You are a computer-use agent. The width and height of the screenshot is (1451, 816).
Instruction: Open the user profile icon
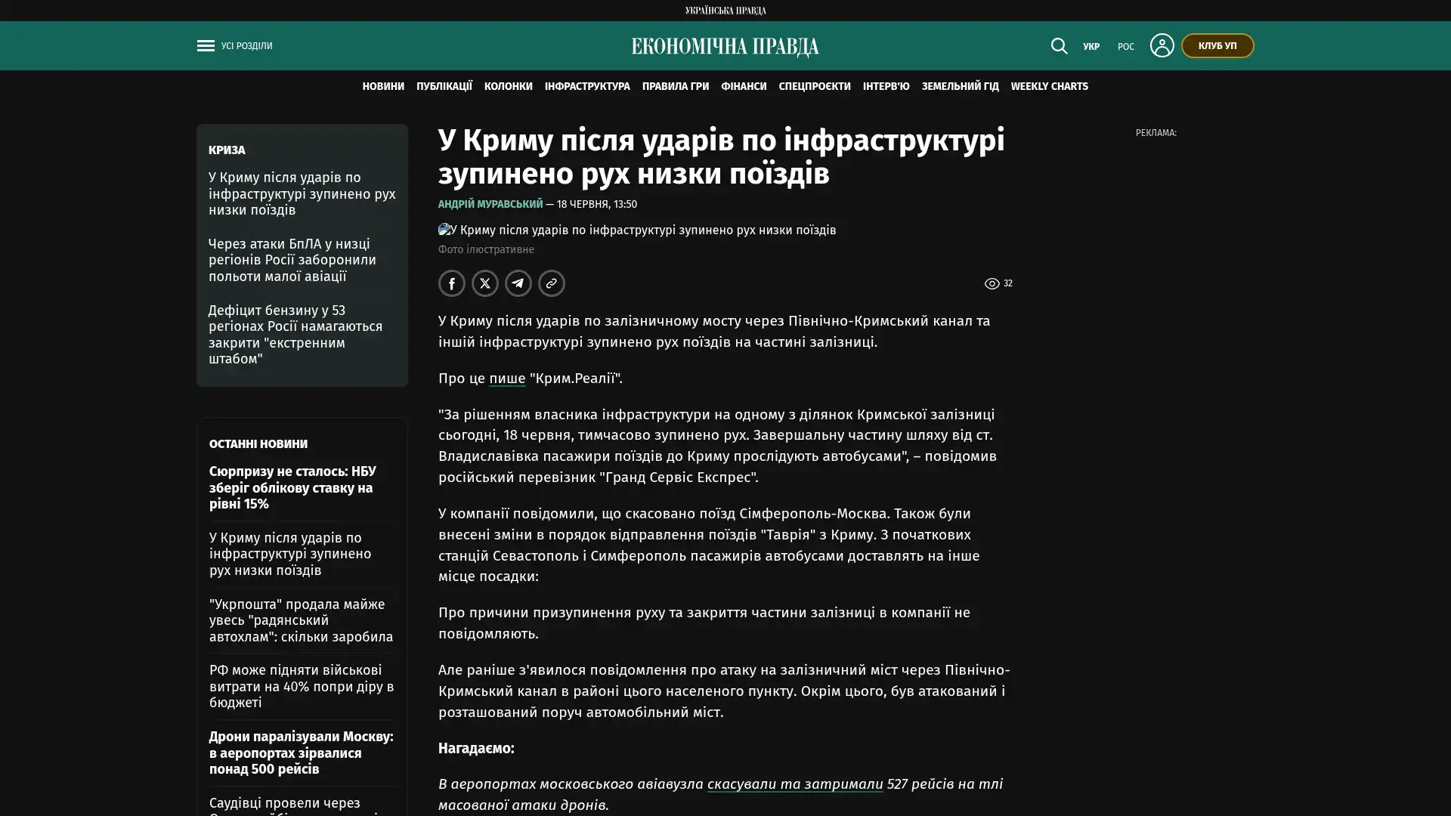(1162, 45)
